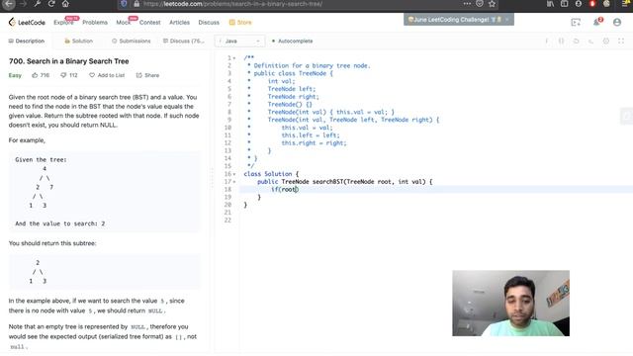Image resolution: width=633 pixels, height=356 pixels.
Task: Click the thumbs-up like icon showing 716
Action: click(x=35, y=75)
